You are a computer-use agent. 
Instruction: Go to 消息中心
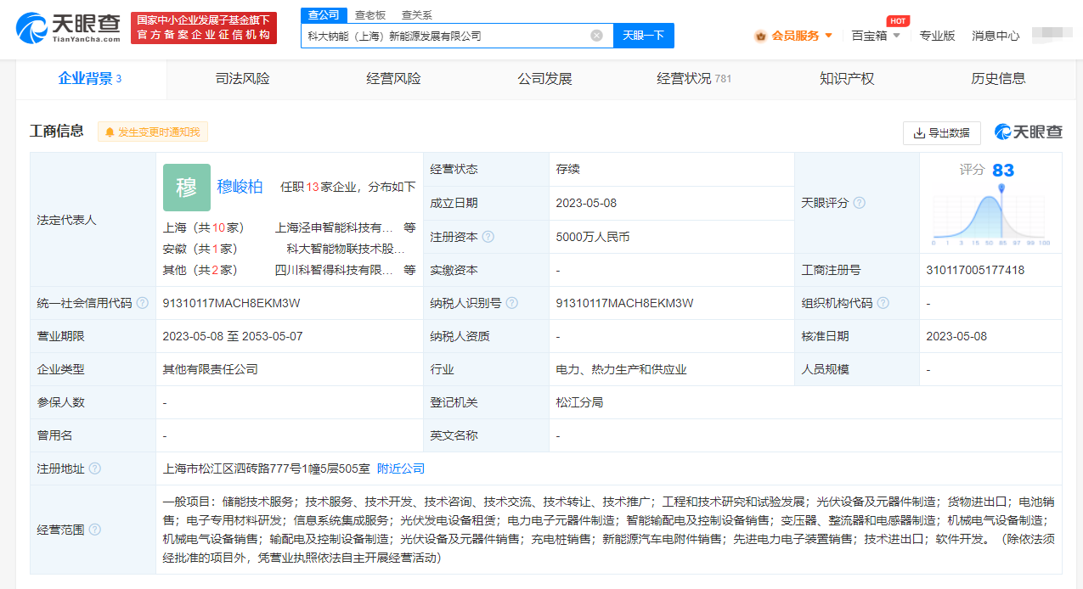click(996, 36)
